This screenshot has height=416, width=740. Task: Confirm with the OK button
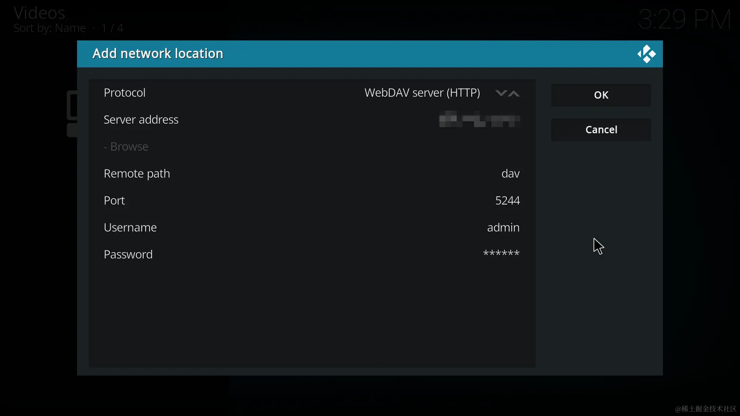[x=601, y=95]
